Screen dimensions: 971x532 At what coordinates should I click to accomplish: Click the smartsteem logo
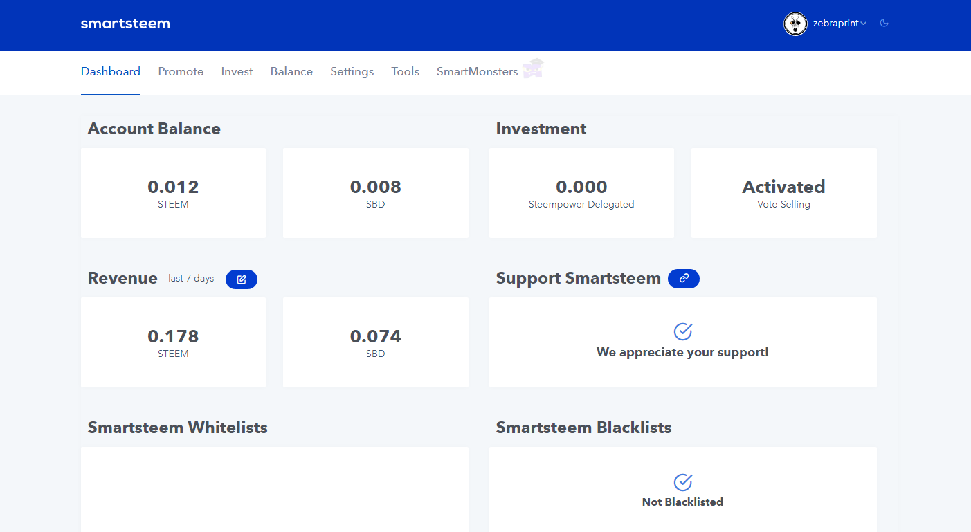point(125,24)
